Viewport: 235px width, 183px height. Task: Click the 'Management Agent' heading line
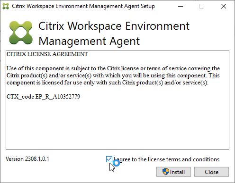89,41
